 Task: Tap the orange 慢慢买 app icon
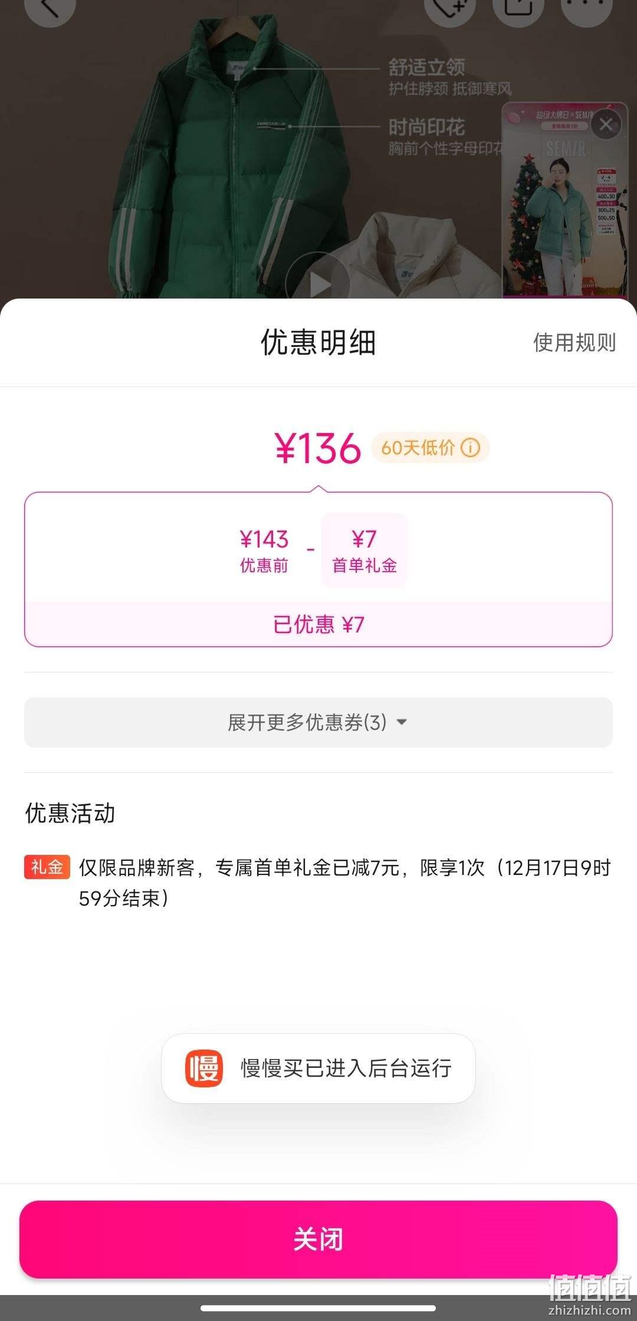coord(204,1068)
